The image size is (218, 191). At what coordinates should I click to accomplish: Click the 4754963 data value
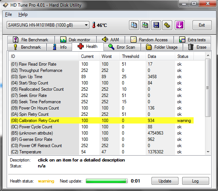(156, 133)
